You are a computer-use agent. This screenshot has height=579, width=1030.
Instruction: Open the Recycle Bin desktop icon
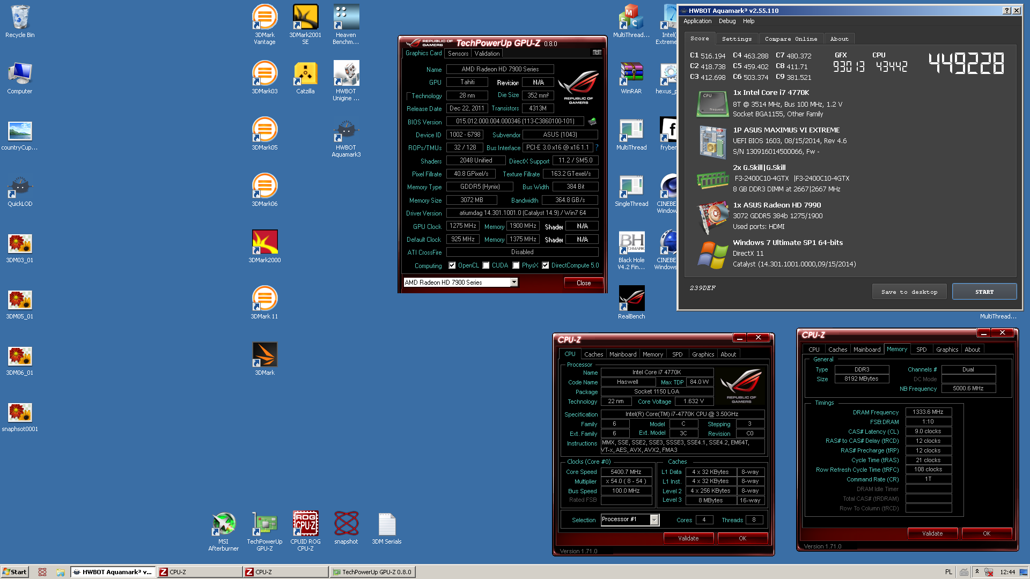tap(20, 22)
